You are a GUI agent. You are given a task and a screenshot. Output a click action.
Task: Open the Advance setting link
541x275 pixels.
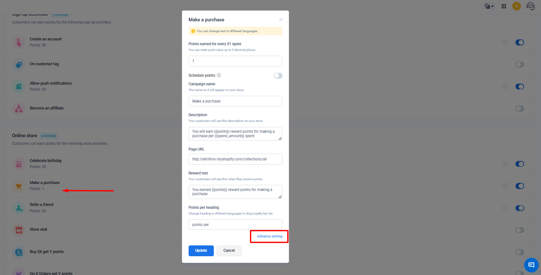point(270,236)
